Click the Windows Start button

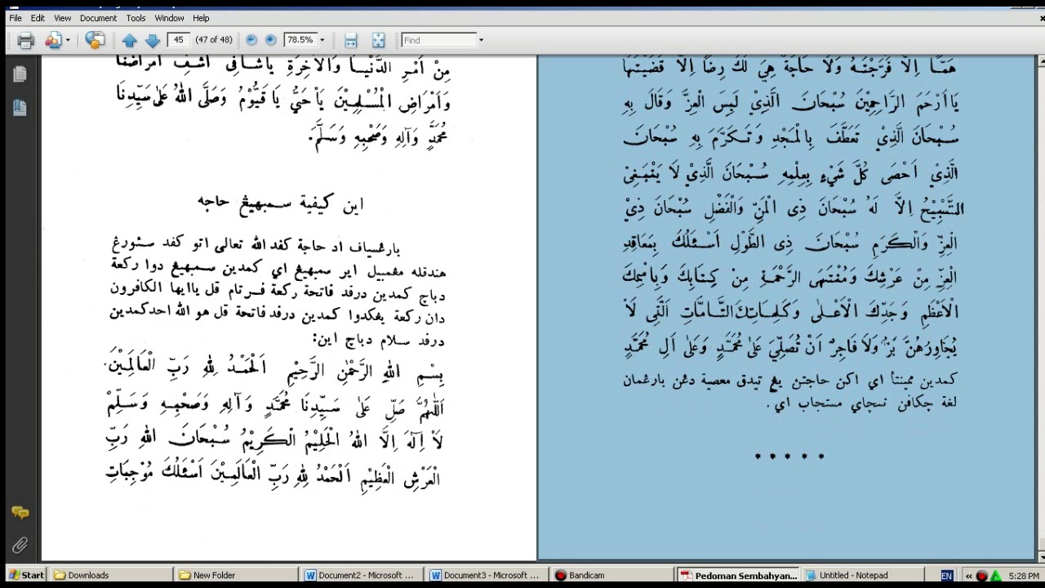click(x=24, y=575)
